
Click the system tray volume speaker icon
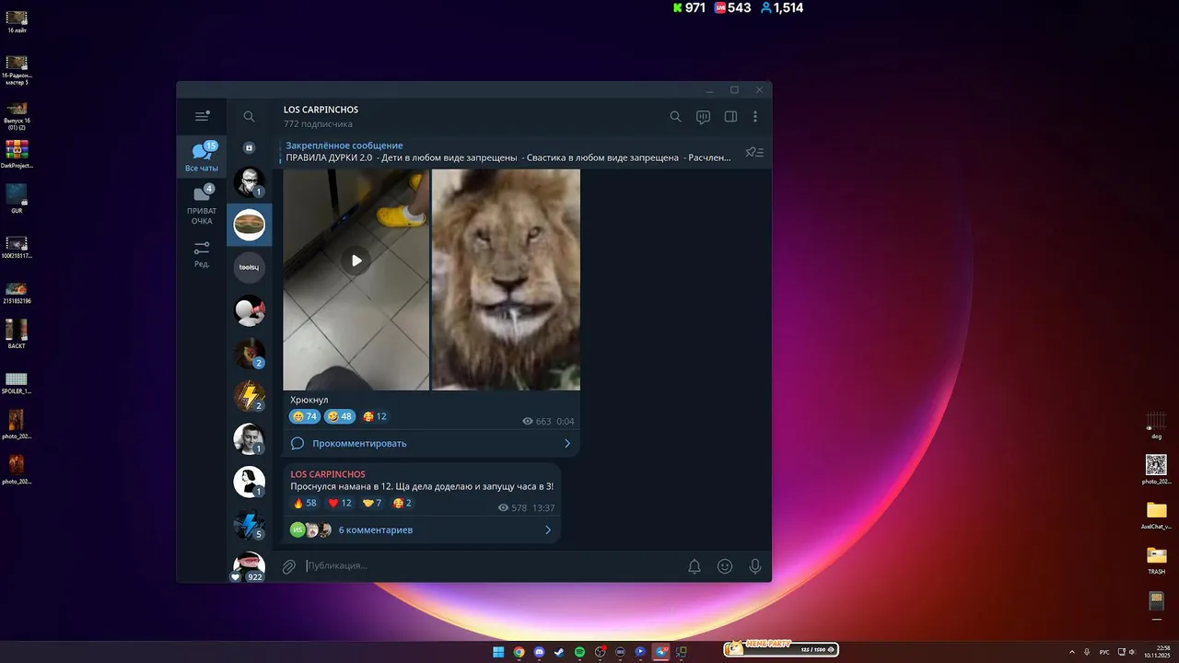point(1132,652)
